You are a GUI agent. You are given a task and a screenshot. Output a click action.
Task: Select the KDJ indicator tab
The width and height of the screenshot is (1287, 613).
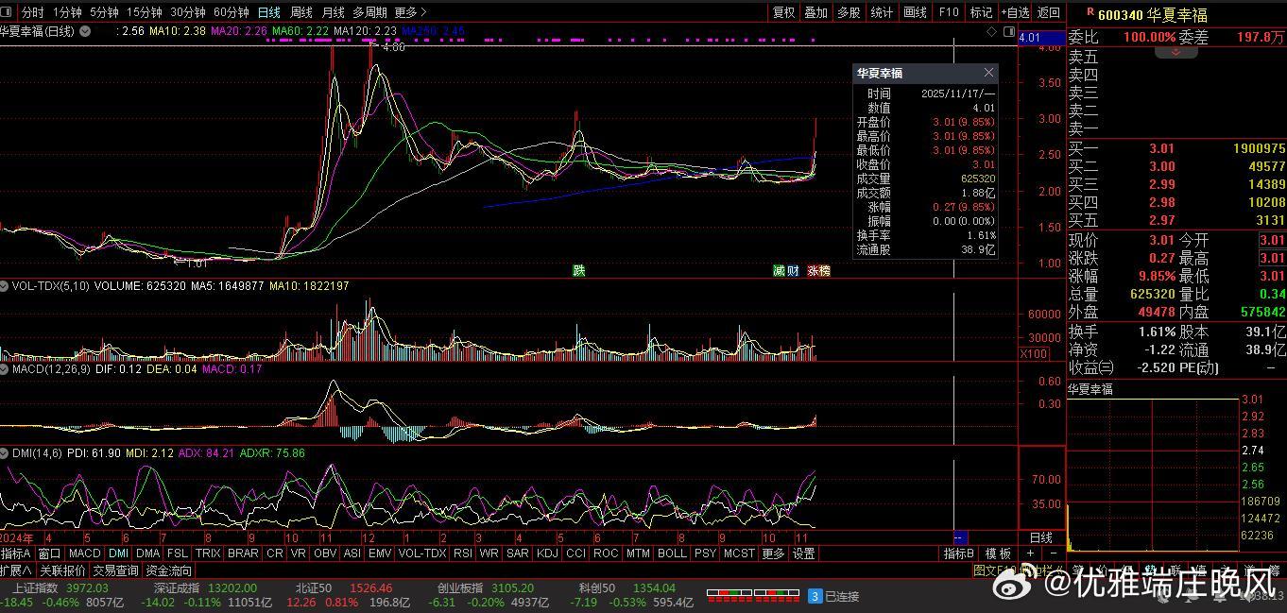[547, 553]
